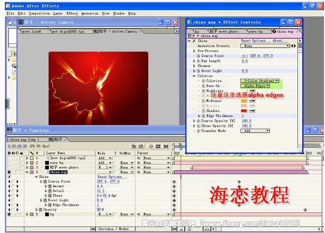Toggle Opacity stopwatch in Timeline
325x233 pixels.
click(41, 210)
